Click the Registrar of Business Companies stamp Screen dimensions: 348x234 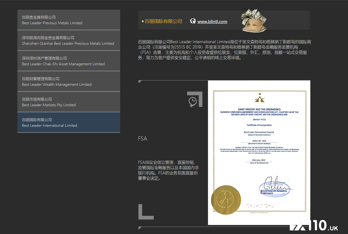pos(275,189)
